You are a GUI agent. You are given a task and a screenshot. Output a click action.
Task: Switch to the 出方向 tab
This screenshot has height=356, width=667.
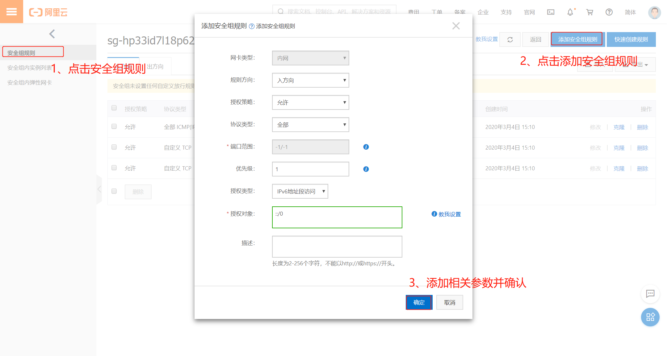pyautogui.click(x=155, y=66)
